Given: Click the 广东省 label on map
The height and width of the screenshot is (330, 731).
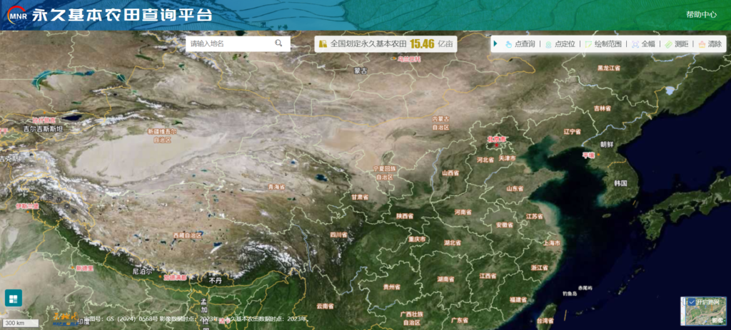Looking at the screenshot, I should pos(459,320).
